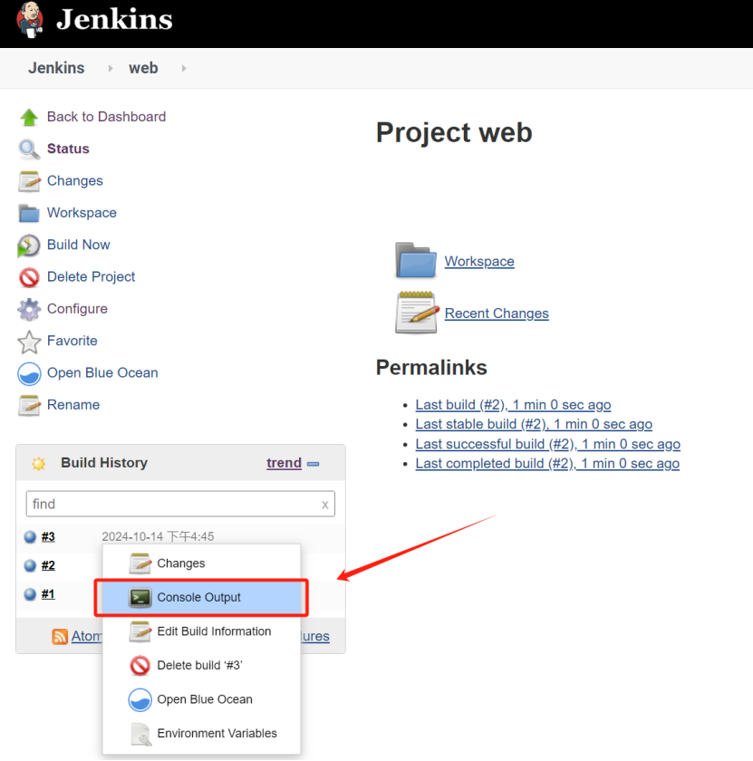Click the notepad icon beside Edit Build Information
Image resolution: width=753 pixels, height=761 pixels.
[140, 631]
